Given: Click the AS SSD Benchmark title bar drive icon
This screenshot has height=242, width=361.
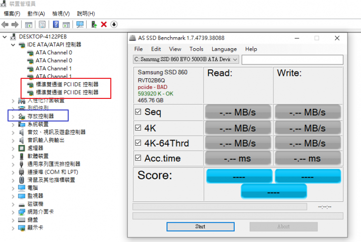Looking at the screenshot, I should click(132, 38).
